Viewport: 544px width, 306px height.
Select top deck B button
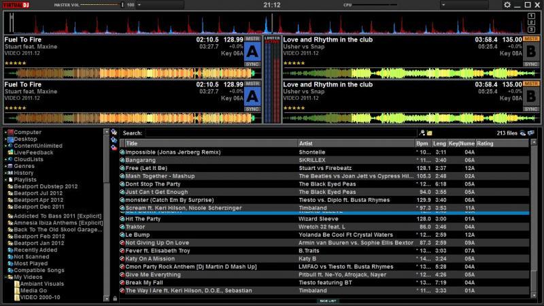point(531,52)
